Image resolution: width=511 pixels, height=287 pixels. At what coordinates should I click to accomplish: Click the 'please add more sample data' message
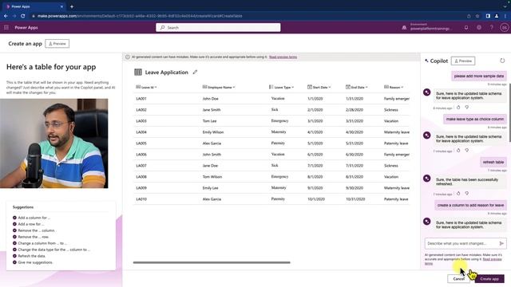coord(479,76)
